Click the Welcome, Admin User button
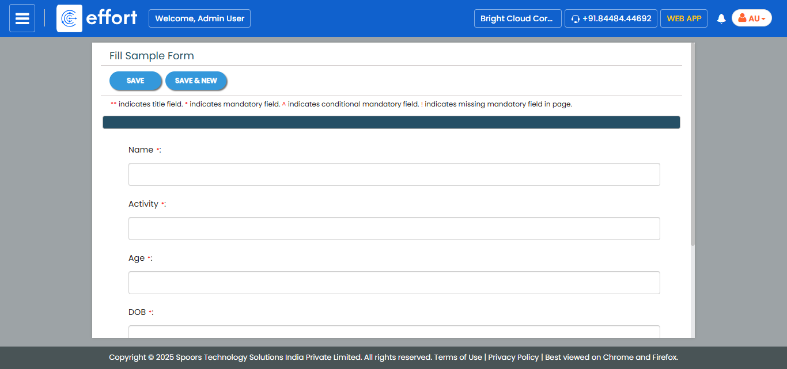The height and width of the screenshot is (369, 787). [199, 18]
